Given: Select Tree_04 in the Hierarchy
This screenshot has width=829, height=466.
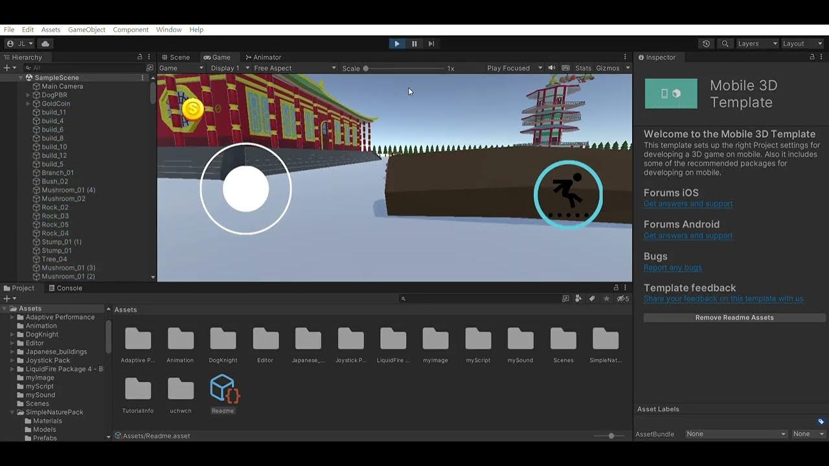Looking at the screenshot, I should coord(54,259).
